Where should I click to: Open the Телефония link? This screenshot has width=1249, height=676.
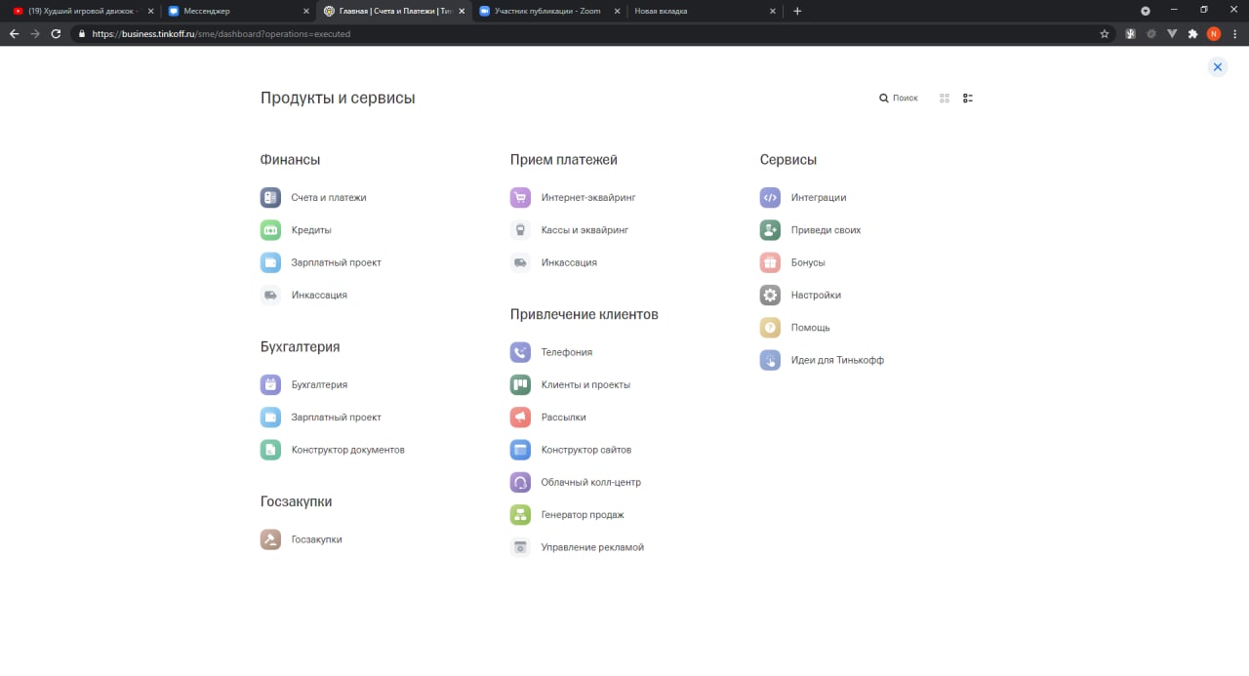pos(567,352)
